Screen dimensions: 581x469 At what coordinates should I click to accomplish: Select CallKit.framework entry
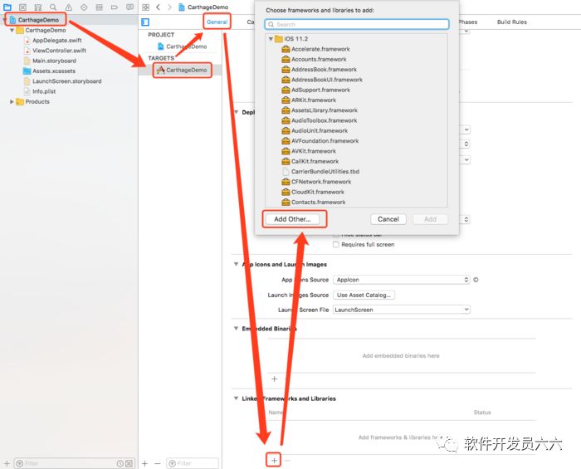pyautogui.click(x=310, y=161)
